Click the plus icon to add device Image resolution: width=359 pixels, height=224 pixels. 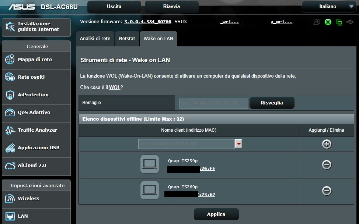326,144
